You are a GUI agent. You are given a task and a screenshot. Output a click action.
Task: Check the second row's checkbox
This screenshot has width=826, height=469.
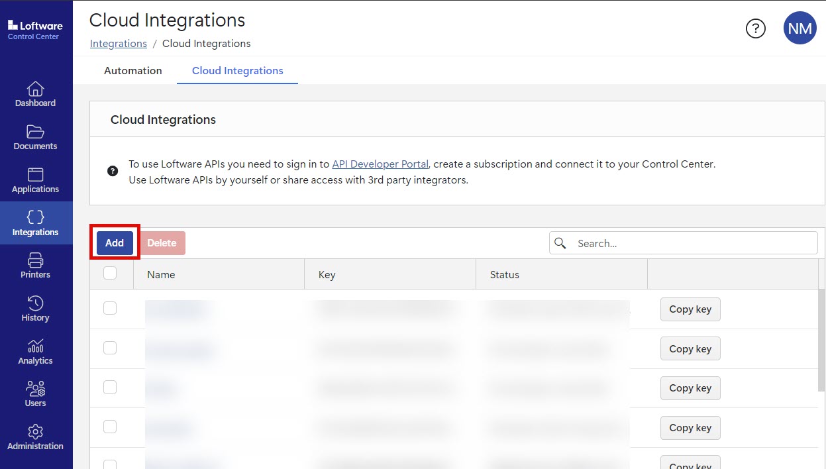click(110, 348)
